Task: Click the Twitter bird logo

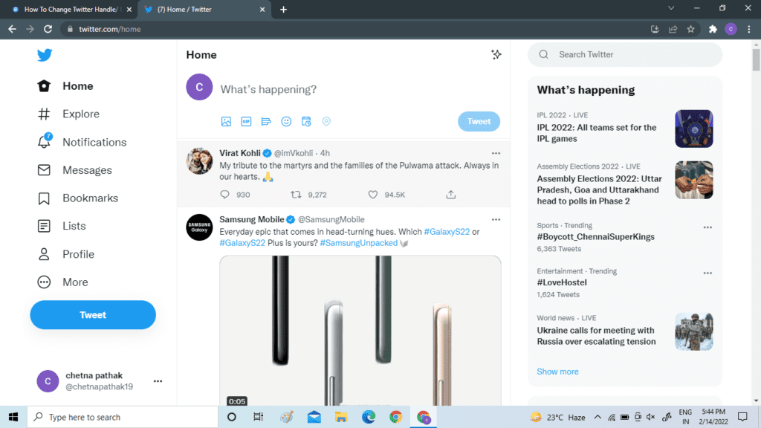Action: (x=45, y=55)
